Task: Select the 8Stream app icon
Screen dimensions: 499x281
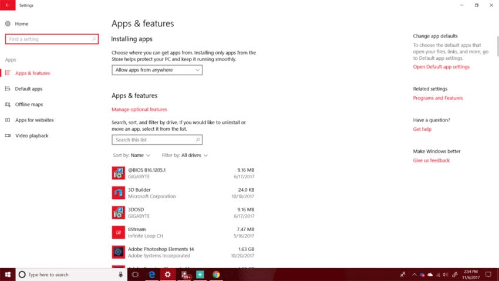Action: pos(119,232)
